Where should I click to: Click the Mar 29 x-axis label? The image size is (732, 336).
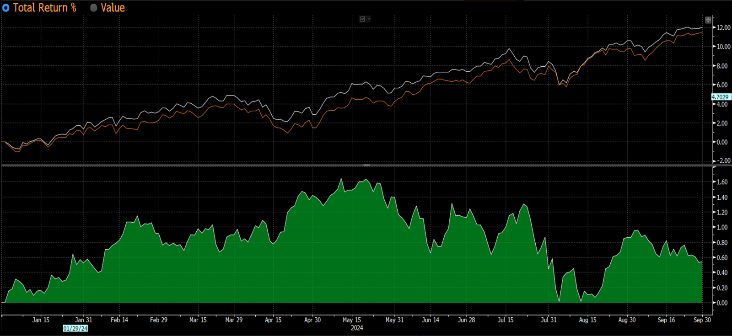pos(234,320)
